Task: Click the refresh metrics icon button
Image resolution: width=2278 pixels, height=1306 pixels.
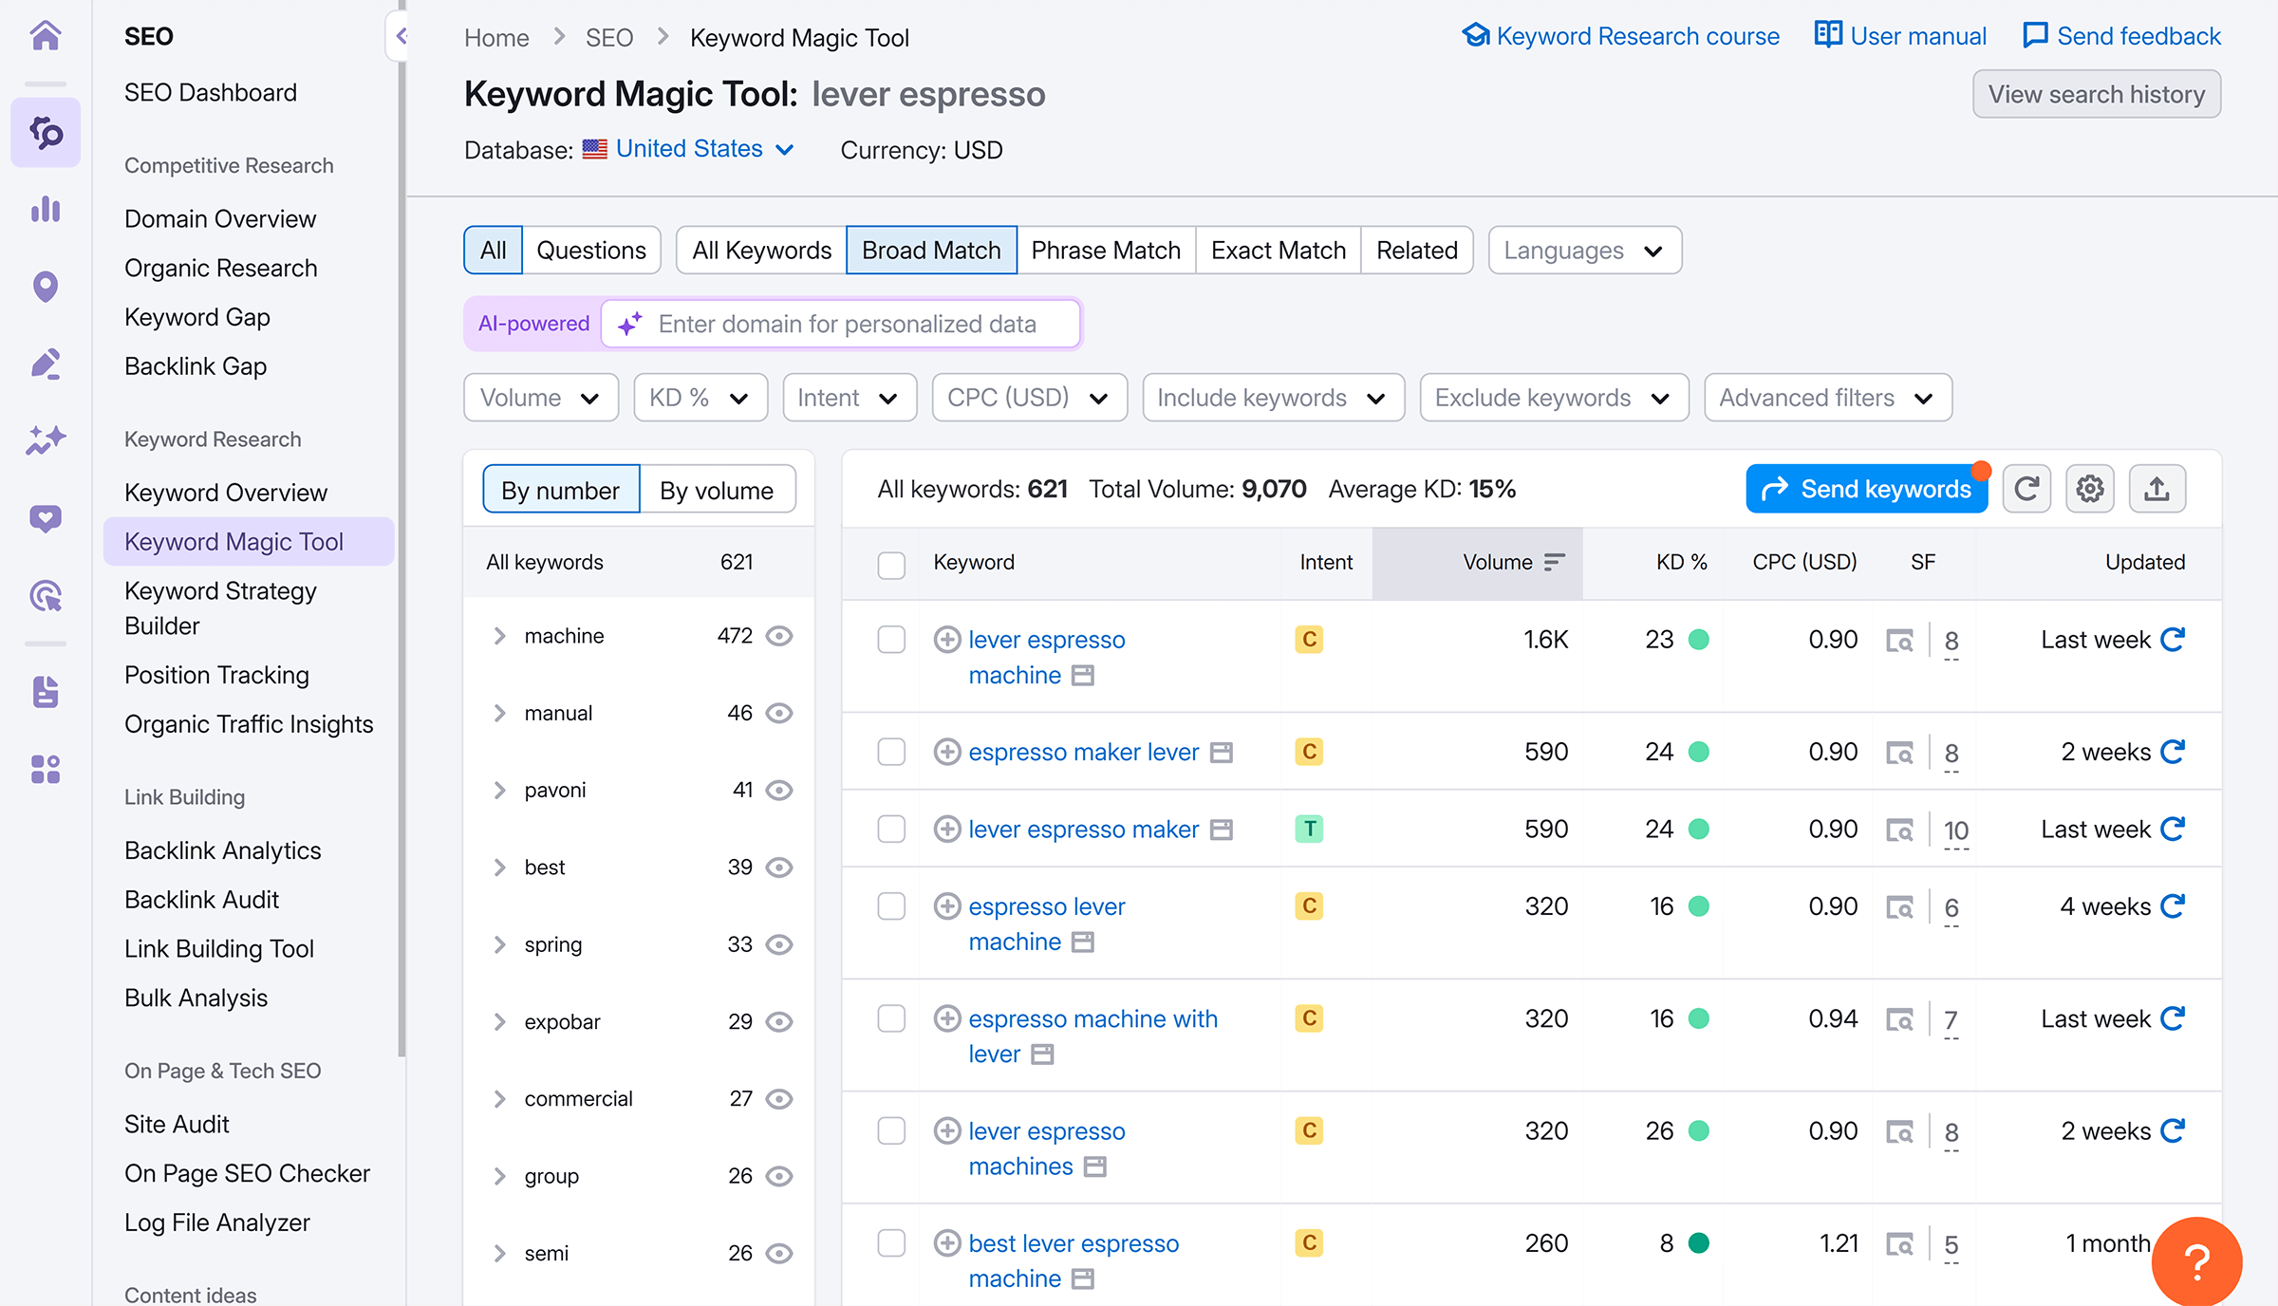Action: click(2026, 489)
